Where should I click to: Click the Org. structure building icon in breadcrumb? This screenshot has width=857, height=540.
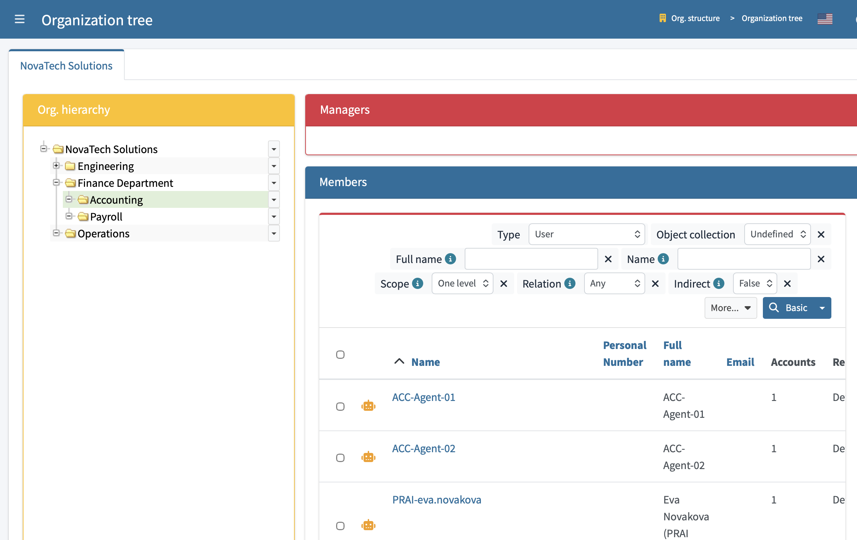[x=662, y=18]
